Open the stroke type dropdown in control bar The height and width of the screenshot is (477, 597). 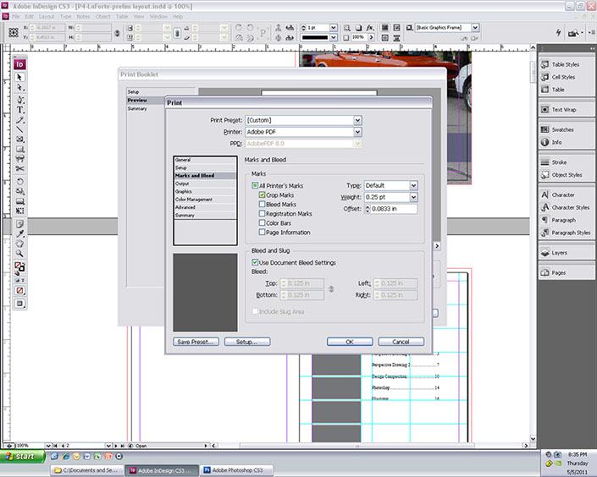coord(333,37)
